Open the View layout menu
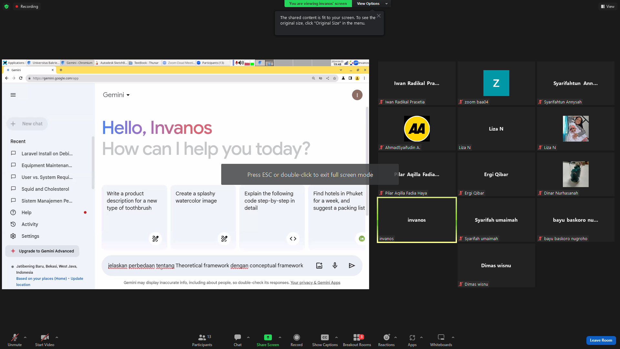This screenshot has height=349, width=620. [x=608, y=6]
